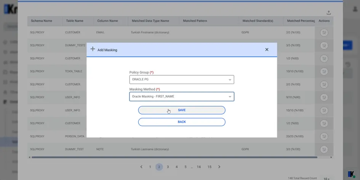Go to page 5

pyautogui.click(x=185, y=167)
